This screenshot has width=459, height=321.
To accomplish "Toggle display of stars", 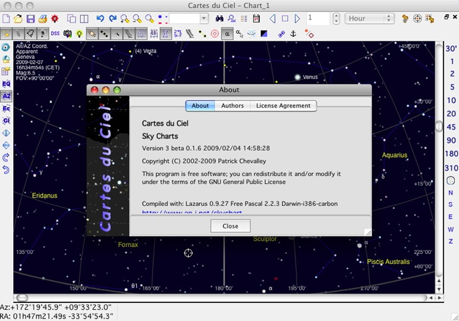I will (6, 34).
